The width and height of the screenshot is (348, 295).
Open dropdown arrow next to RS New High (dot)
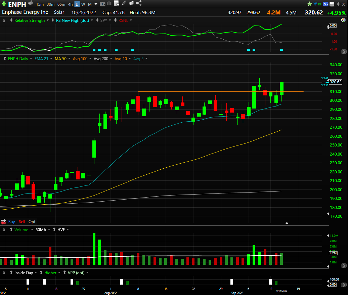[x=92, y=20]
